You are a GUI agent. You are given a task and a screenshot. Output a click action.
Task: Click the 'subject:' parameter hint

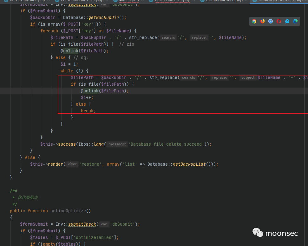tap(248, 77)
